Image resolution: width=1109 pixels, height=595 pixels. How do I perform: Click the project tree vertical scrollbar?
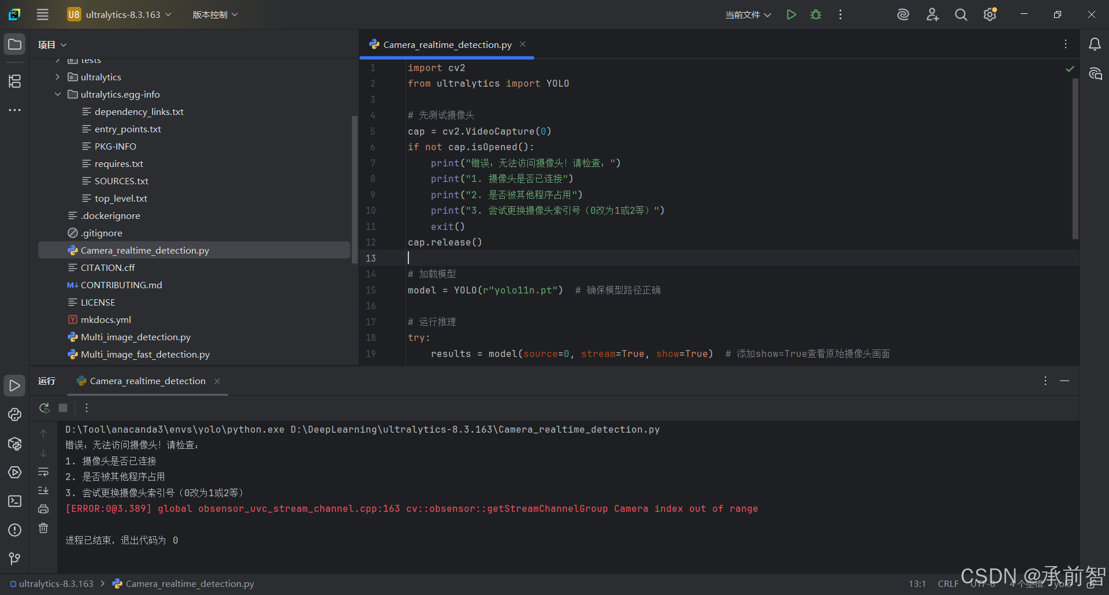pyautogui.click(x=355, y=191)
